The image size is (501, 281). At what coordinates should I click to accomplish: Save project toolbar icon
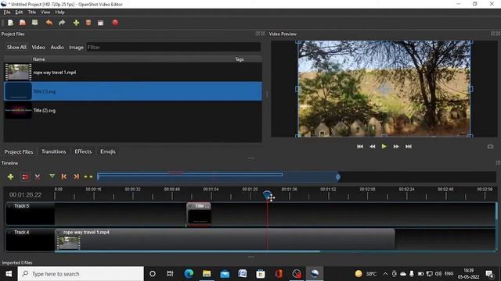[34, 23]
